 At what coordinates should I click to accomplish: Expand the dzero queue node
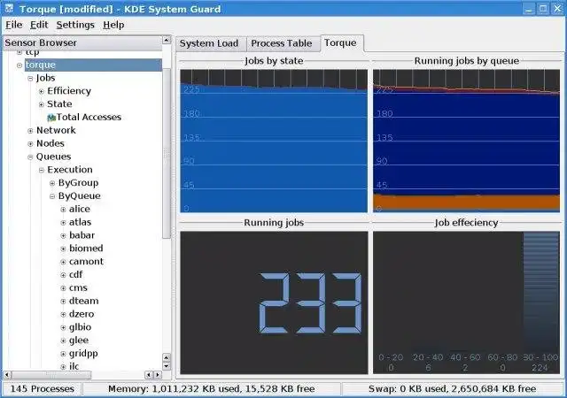pos(63,315)
